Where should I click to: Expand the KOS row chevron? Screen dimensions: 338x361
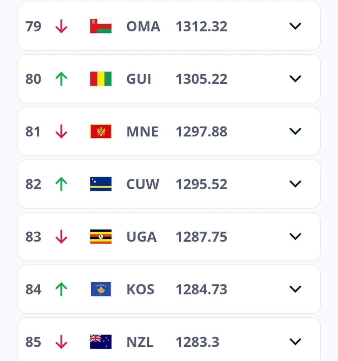[x=295, y=289]
